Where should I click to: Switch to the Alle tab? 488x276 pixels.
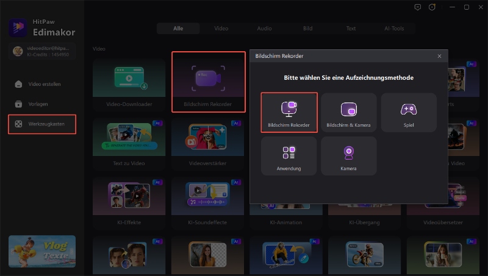178,28
